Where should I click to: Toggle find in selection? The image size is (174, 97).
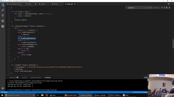[x=167, y=8]
